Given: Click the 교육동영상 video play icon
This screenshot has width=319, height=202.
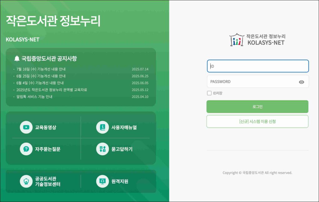Looking at the screenshot, I should click(26, 127).
